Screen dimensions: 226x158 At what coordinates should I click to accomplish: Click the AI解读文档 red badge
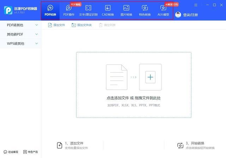pos(172,5)
